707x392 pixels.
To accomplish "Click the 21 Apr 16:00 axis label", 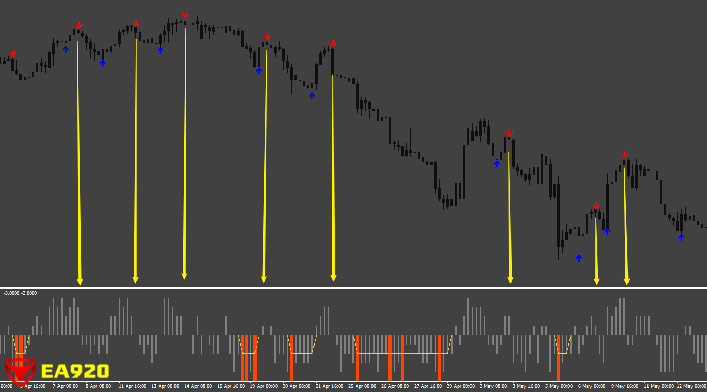I will coord(329,386).
